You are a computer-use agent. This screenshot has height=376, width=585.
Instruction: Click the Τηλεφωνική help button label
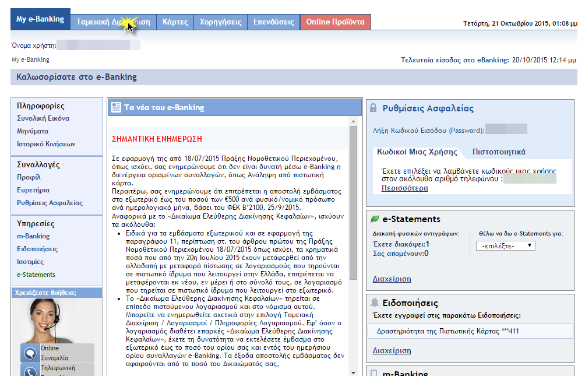point(58,368)
